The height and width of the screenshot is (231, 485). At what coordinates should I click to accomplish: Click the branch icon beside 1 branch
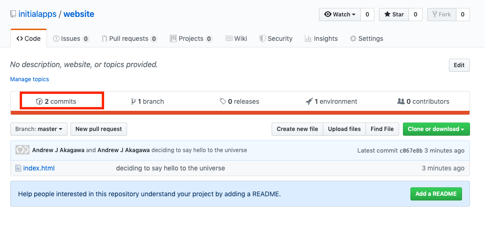pos(133,101)
